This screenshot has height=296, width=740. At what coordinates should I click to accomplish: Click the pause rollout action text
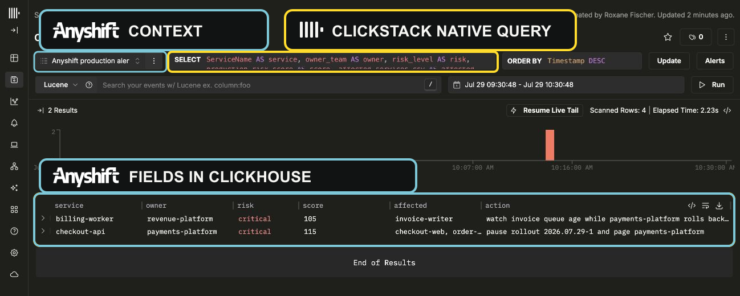595,232
